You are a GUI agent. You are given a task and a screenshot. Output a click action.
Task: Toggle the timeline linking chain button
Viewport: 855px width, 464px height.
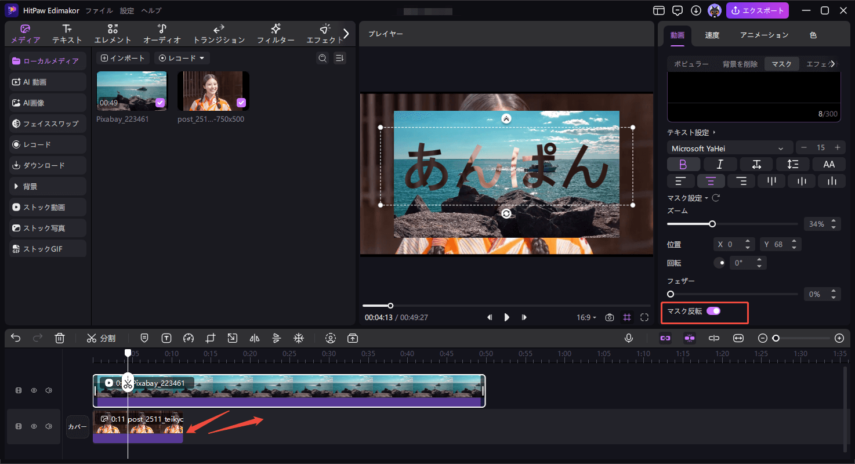pos(665,338)
